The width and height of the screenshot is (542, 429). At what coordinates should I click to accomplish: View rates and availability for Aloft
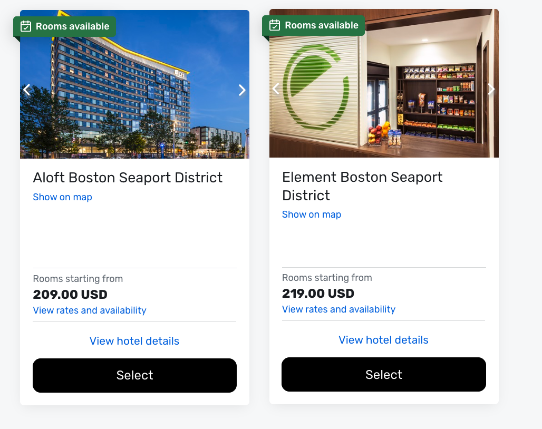coord(90,310)
